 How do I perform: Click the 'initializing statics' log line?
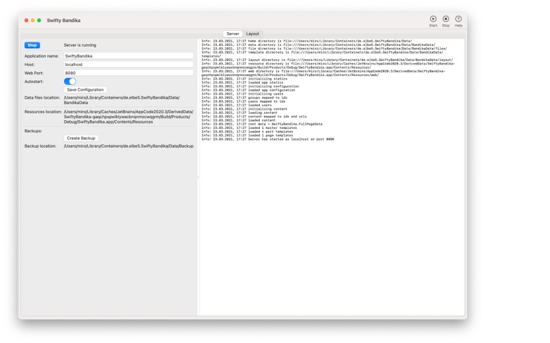click(x=244, y=79)
